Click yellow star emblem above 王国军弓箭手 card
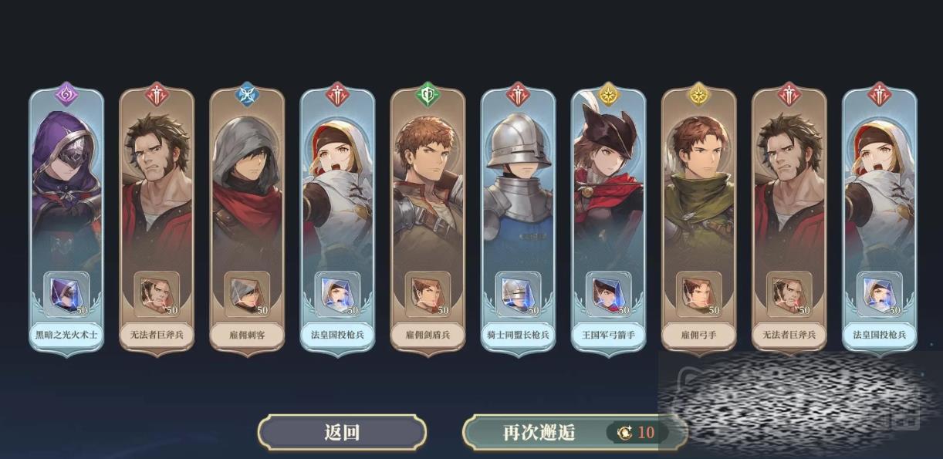Image resolution: width=943 pixels, height=459 pixels. click(608, 94)
